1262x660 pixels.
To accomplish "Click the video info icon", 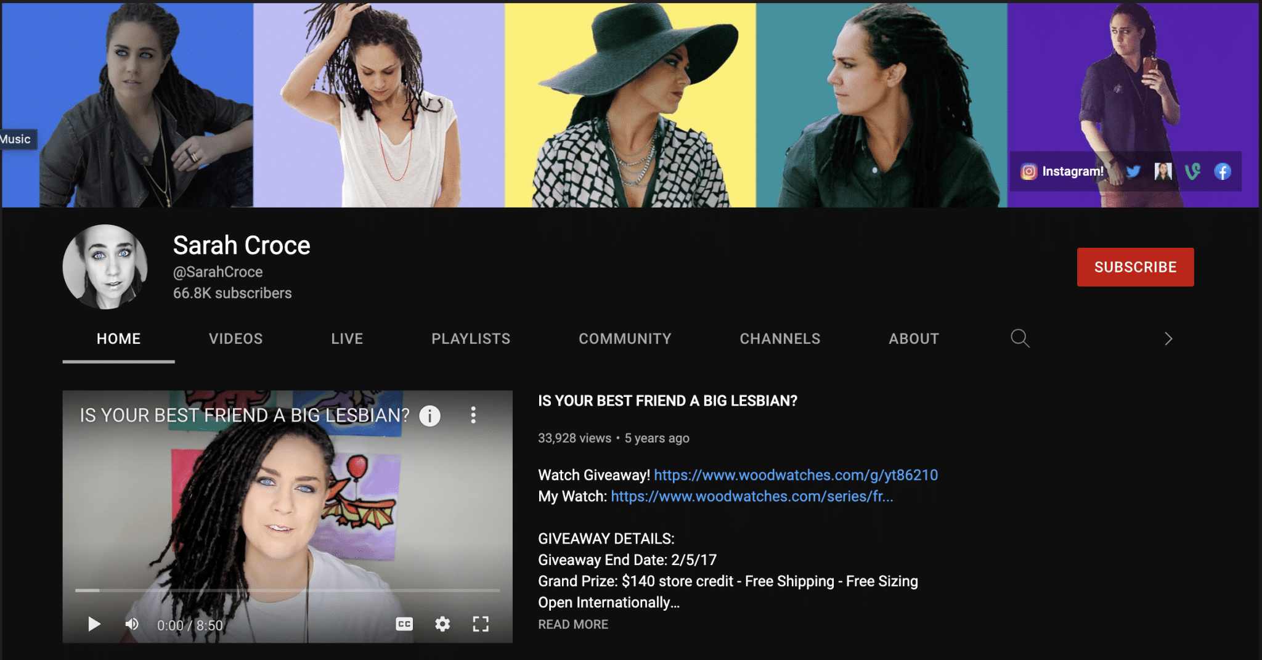I will 429,415.
